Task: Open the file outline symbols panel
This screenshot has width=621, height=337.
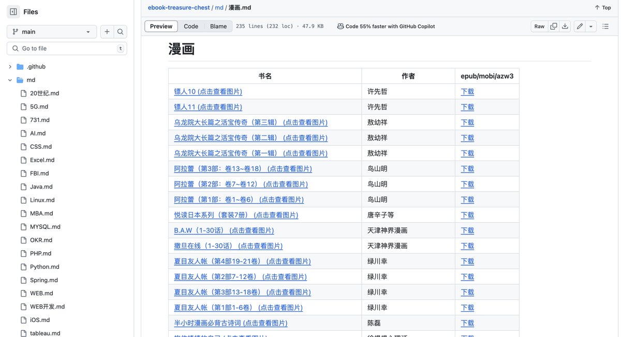Action: (605, 26)
